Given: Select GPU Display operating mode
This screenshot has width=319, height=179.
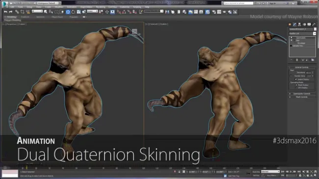Looking at the screenshot, I should click(296, 88).
